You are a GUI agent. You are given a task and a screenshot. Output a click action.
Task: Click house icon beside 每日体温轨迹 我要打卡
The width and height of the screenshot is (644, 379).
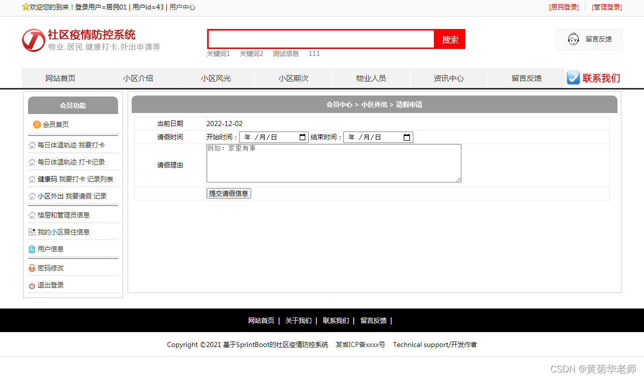[32, 145]
